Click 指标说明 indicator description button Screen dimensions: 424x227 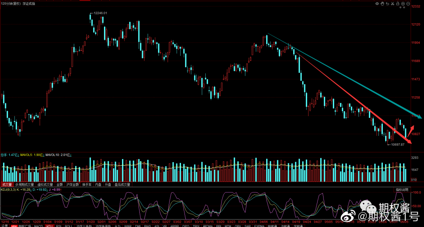click(x=402, y=190)
